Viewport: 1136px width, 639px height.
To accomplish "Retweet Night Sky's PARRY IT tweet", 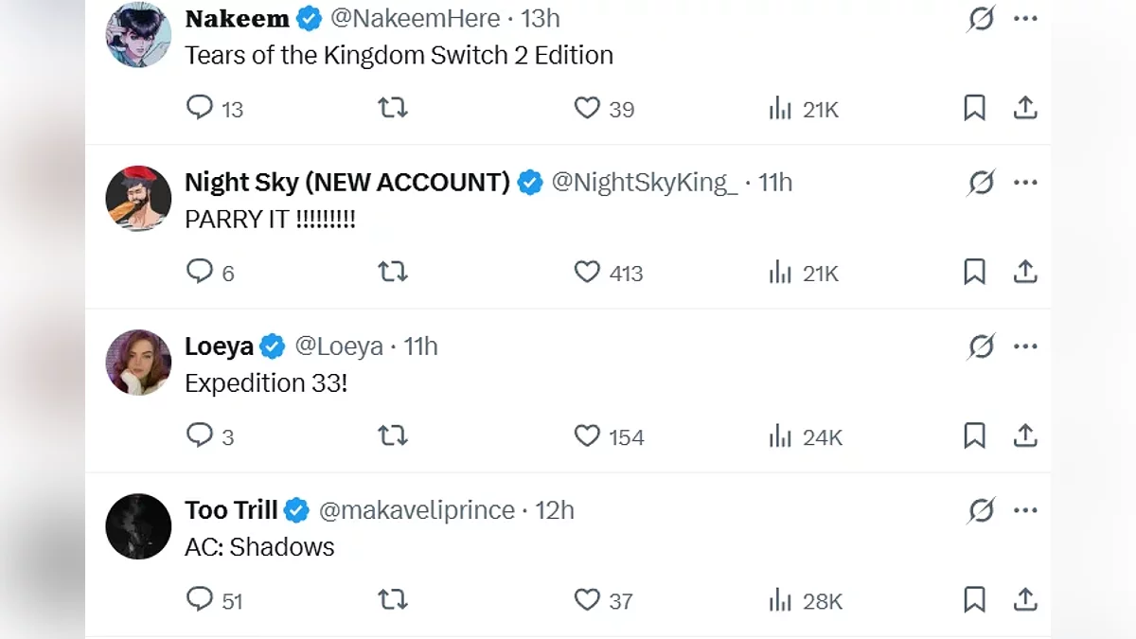I will tap(392, 273).
